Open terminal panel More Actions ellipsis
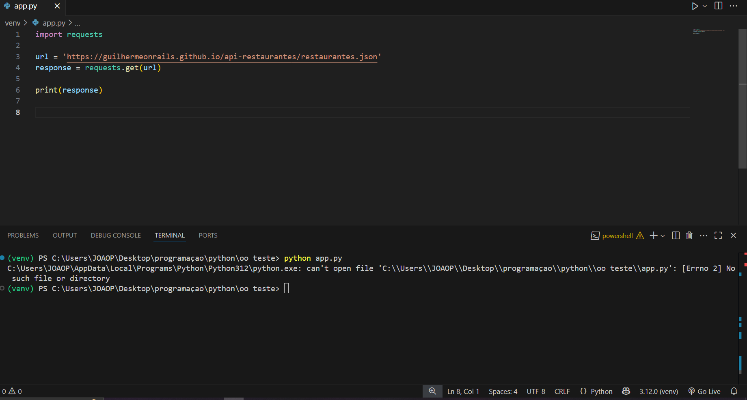The image size is (747, 400). point(704,236)
